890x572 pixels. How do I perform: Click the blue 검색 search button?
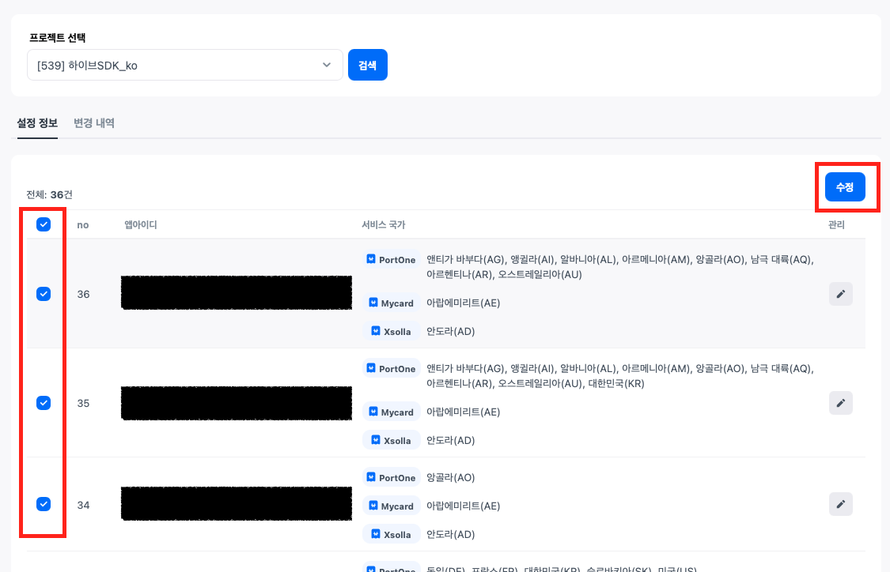click(367, 66)
